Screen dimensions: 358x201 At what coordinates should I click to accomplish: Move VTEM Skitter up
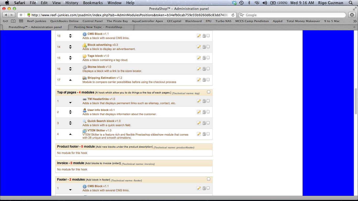70,134
